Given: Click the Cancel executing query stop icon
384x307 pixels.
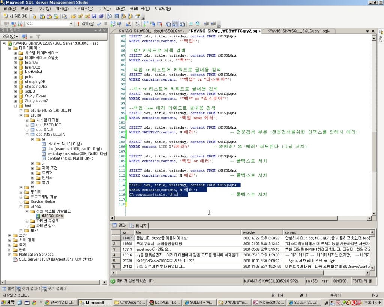Looking at the screenshot, I should tap(106, 24).
